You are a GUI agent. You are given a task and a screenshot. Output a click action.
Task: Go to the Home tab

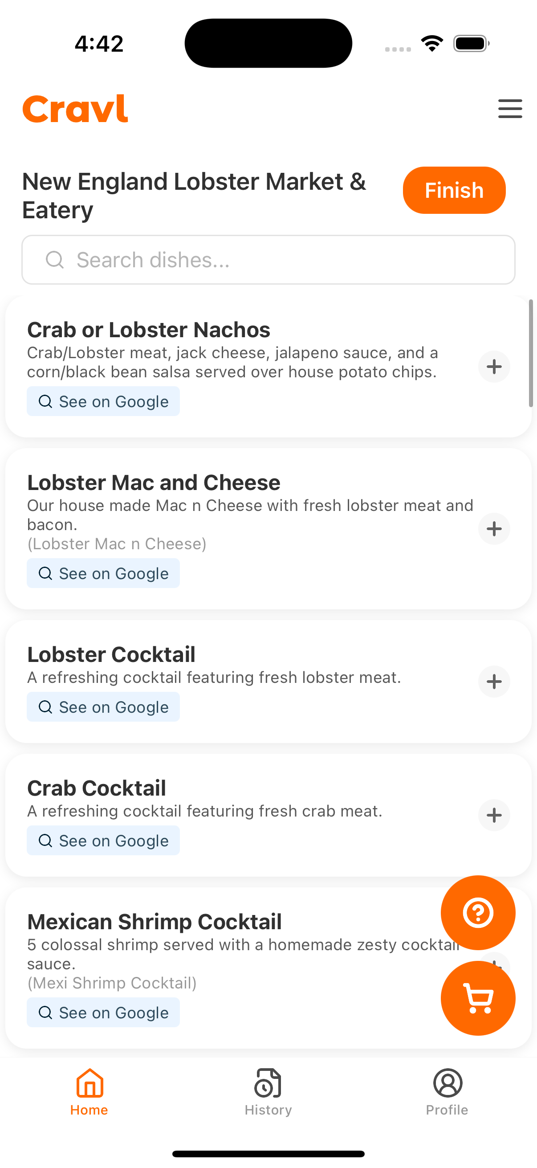tap(89, 1092)
